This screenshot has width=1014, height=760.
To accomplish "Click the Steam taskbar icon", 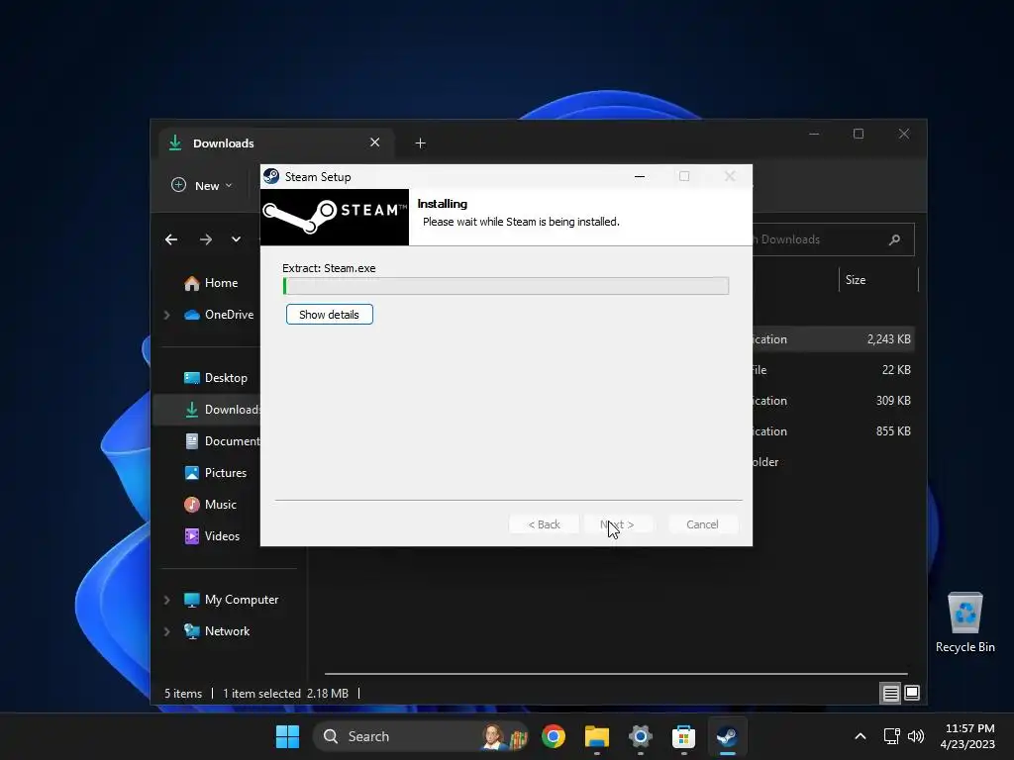I will [x=727, y=736].
